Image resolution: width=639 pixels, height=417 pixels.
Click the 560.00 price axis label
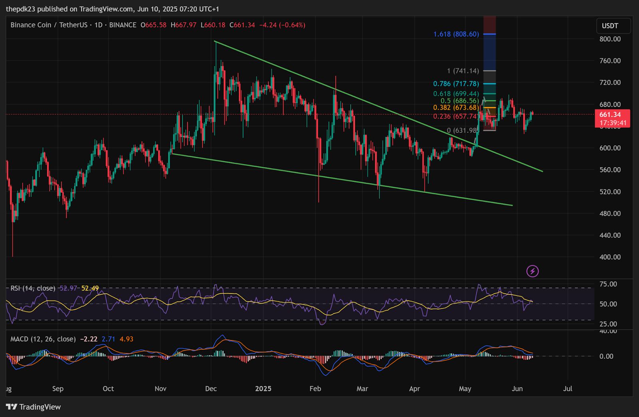610,170
